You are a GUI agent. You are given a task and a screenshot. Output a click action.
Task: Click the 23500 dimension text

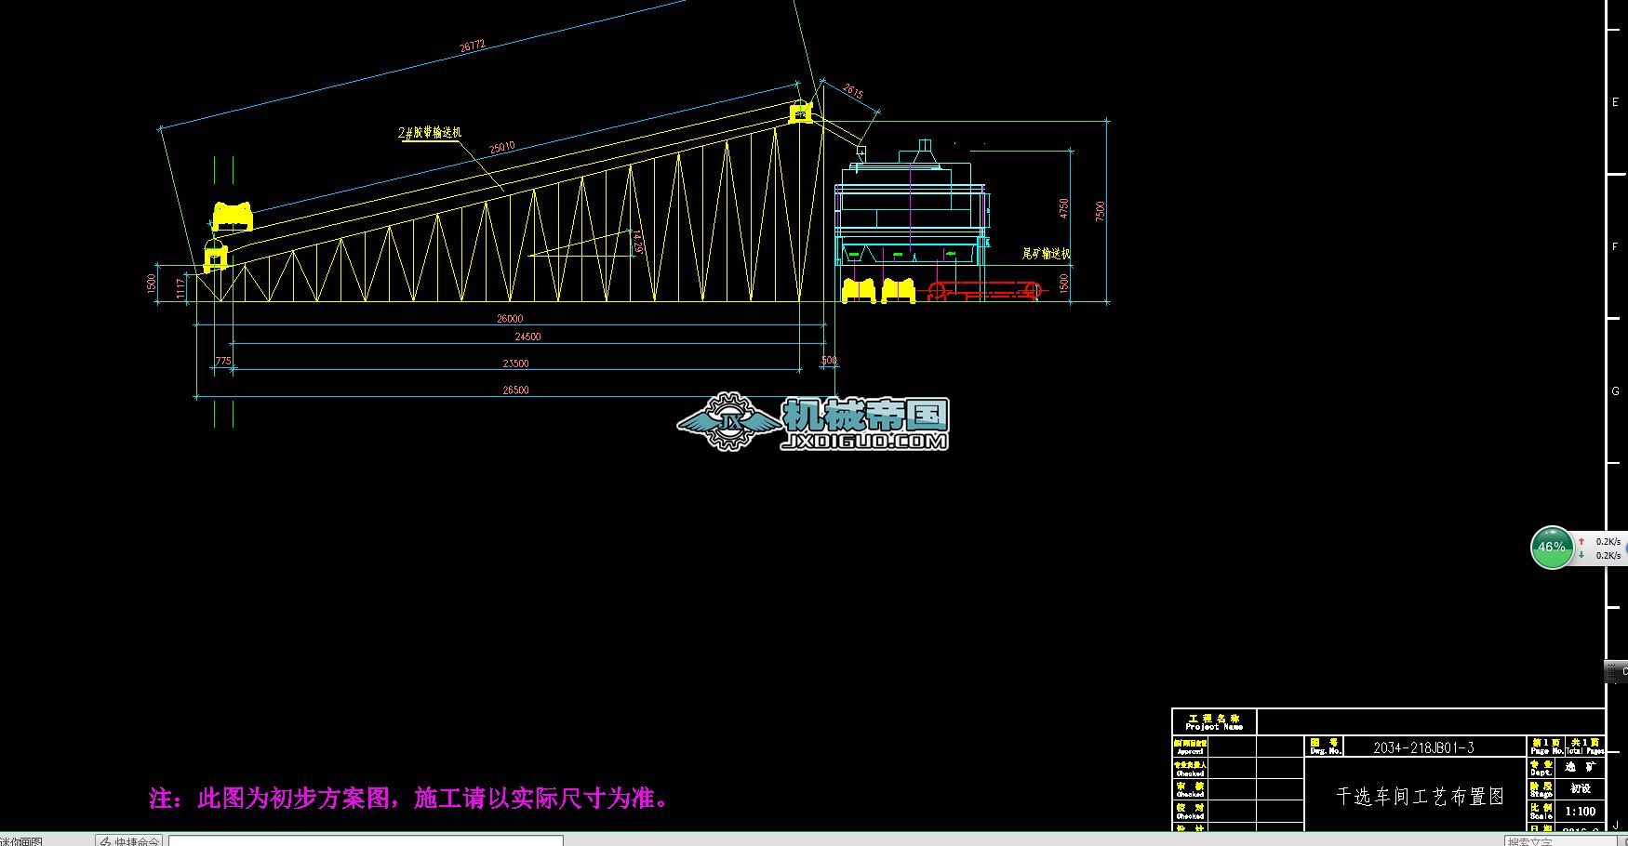click(515, 364)
